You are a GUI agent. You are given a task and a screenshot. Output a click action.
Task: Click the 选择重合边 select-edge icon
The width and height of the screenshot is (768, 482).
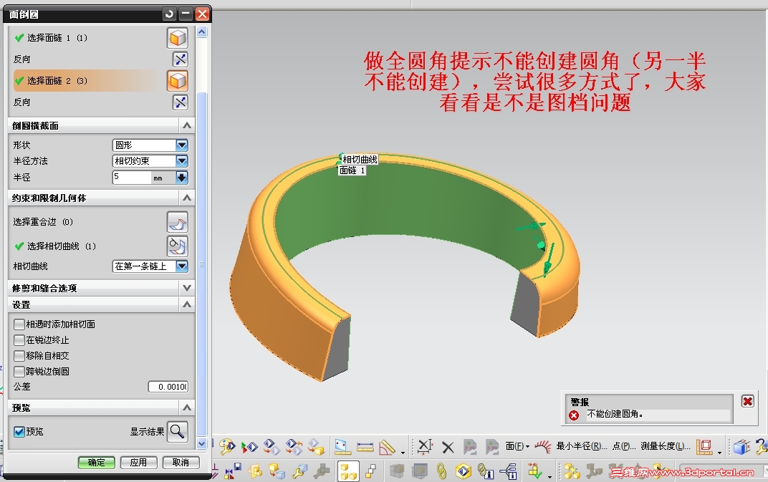click(x=177, y=222)
